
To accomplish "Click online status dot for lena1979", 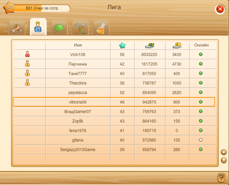I will [x=201, y=130].
